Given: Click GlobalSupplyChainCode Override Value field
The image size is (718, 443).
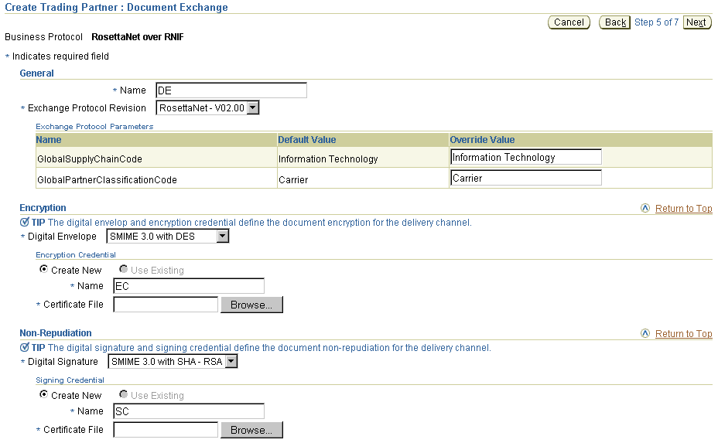Looking at the screenshot, I should 526,157.
